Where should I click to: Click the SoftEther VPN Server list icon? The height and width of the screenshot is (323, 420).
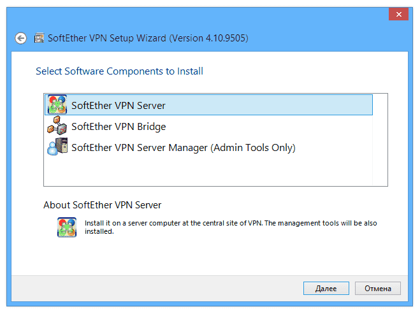(57, 105)
